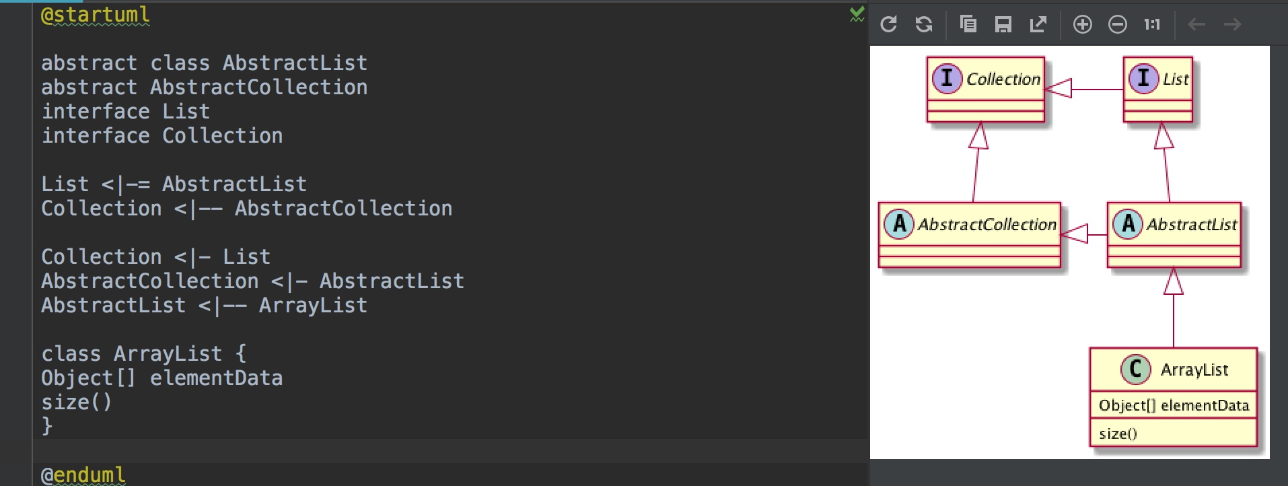Click the @enduml keyword in the editor

(x=81, y=475)
